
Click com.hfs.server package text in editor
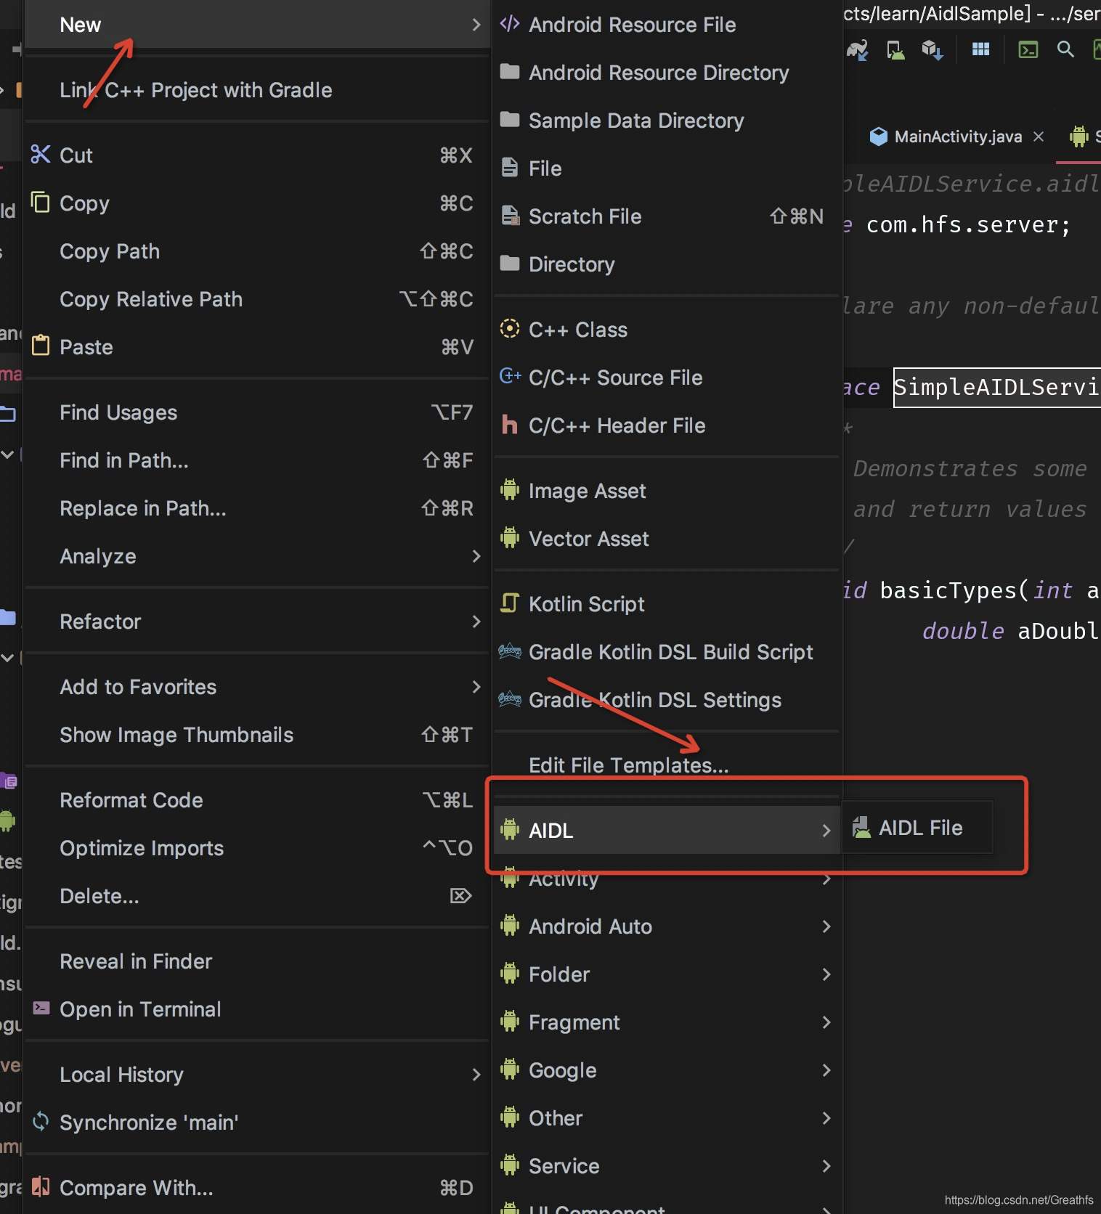pos(962,225)
